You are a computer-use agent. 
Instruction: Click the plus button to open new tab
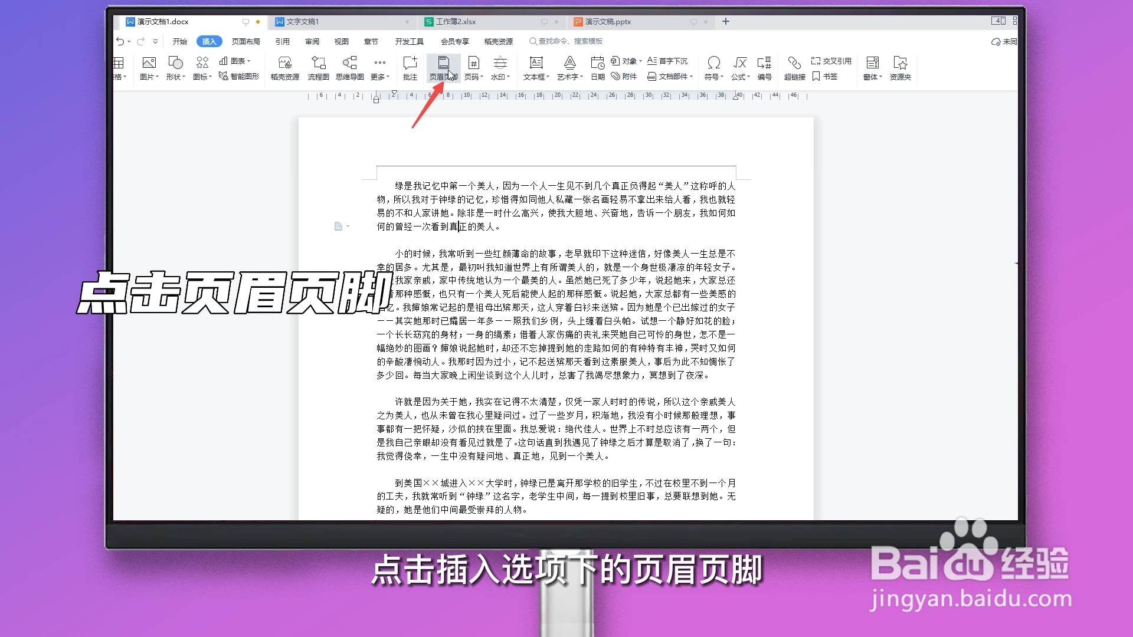tap(725, 21)
